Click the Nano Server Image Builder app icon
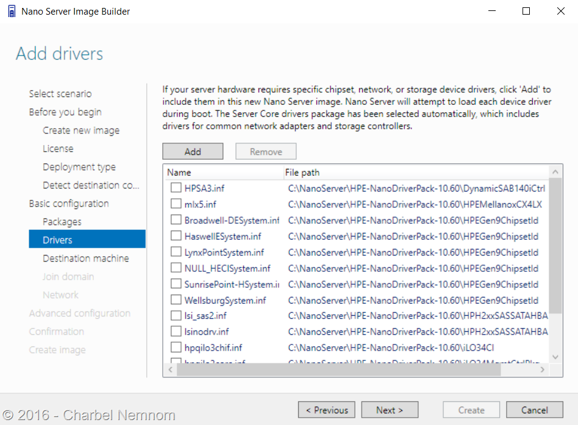Viewport: 578px width, 425px height. pyautogui.click(x=12, y=11)
